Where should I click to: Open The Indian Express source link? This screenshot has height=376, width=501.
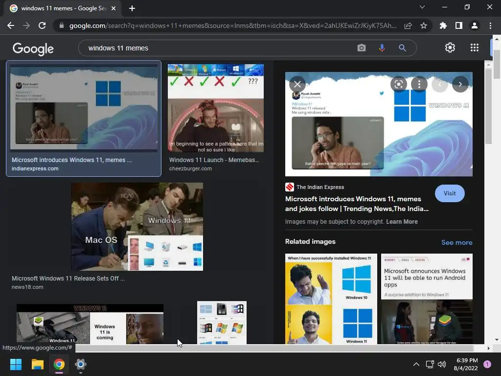pyautogui.click(x=315, y=187)
